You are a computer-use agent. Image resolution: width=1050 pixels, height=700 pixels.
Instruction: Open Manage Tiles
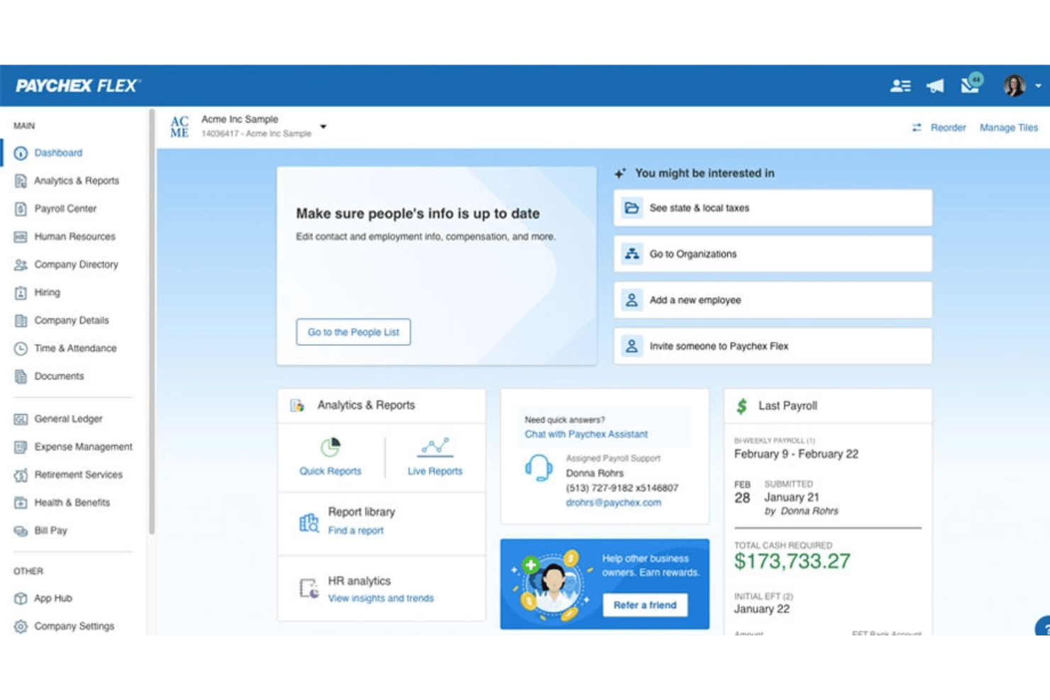(1008, 128)
